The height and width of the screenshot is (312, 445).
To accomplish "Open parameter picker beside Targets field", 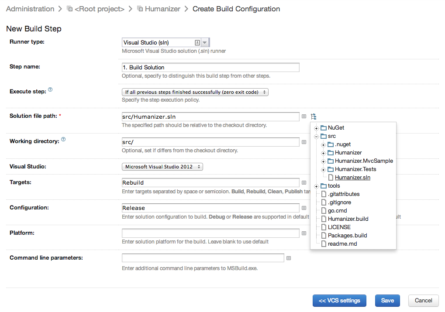I will 304,183.
